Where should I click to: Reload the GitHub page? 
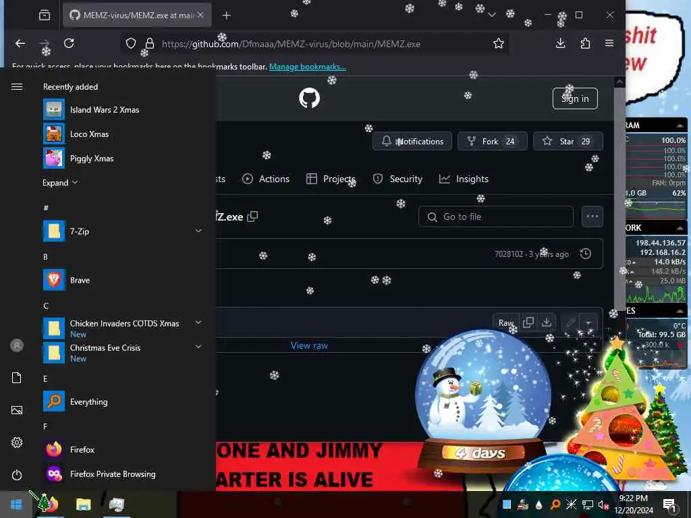69,43
